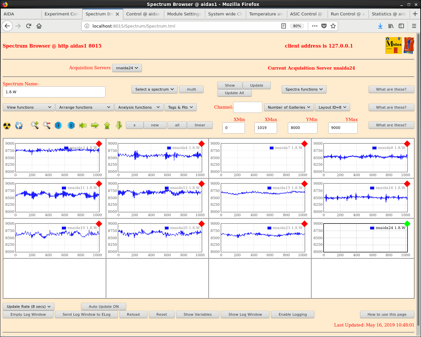Click the yellow radiation symbol icon
This screenshot has width=421, height=337.
(x=7, y=125)
